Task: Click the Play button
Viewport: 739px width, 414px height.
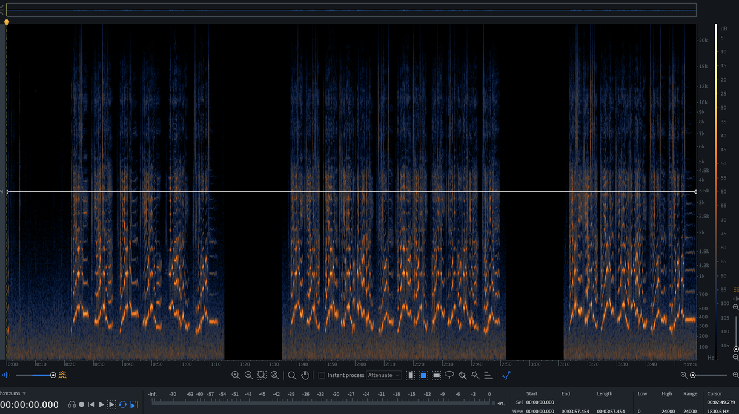Action: click(x=102, y=404)
